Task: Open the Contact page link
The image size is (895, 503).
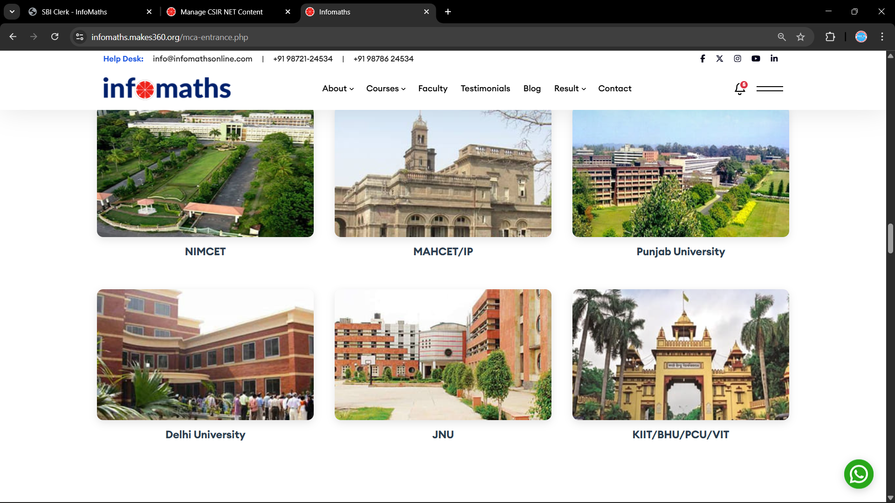Action: (614, 88)
